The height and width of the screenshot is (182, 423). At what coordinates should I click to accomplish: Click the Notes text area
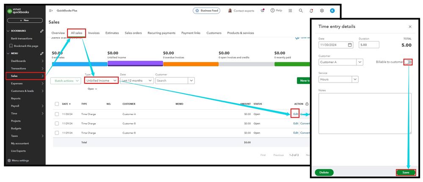click(365, 113)
